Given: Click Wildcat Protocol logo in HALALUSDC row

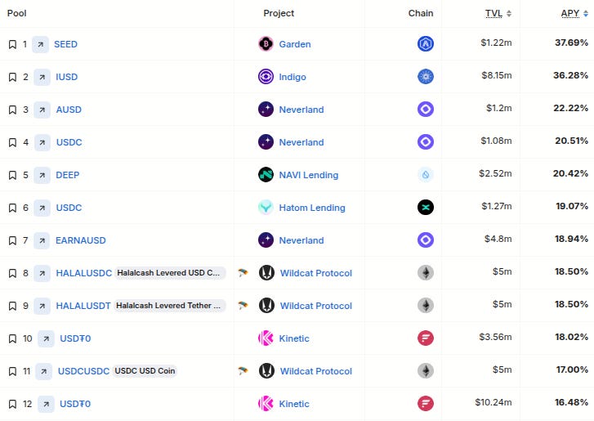Looking at the screenshot, I should pyautogui.click(x=266, y=273).
